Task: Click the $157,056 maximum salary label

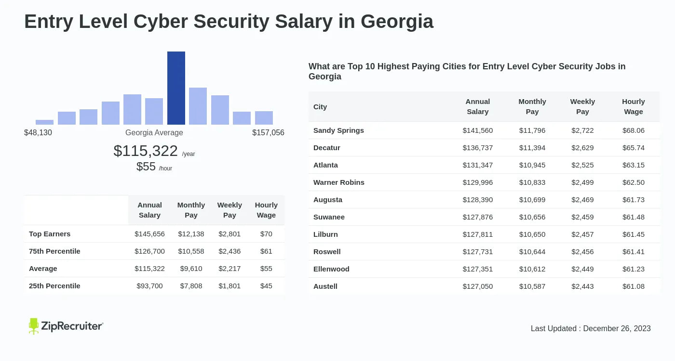Action: 268,133
